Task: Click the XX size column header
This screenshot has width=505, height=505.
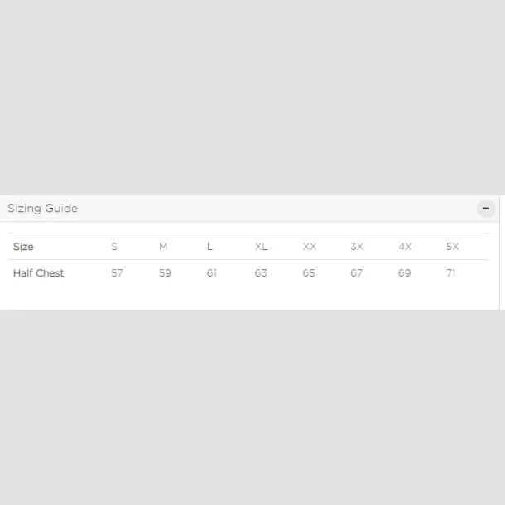Action: (309, 247)
